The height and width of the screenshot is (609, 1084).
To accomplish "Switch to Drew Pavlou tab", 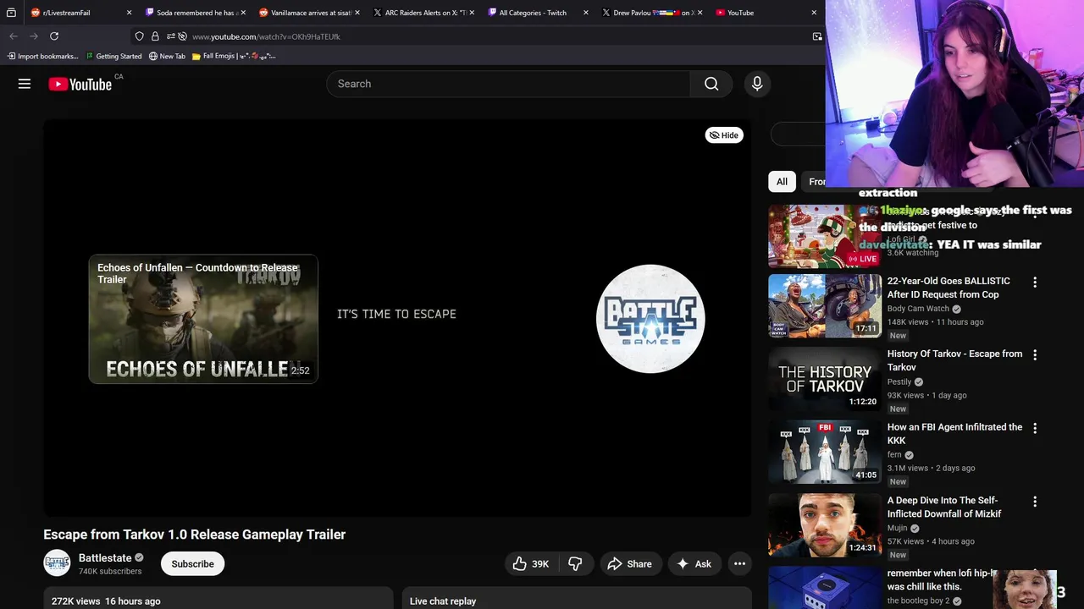I will point(653,13).
